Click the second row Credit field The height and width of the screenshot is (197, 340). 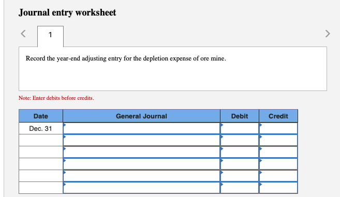click(x=278, y=140)
